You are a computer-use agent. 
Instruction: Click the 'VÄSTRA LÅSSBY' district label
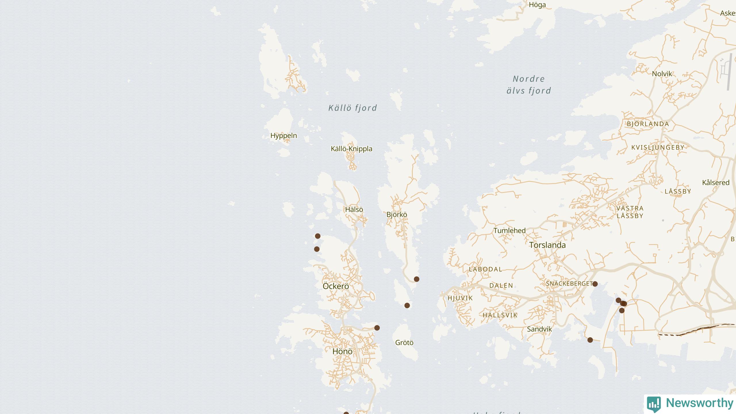coord(630,212)
